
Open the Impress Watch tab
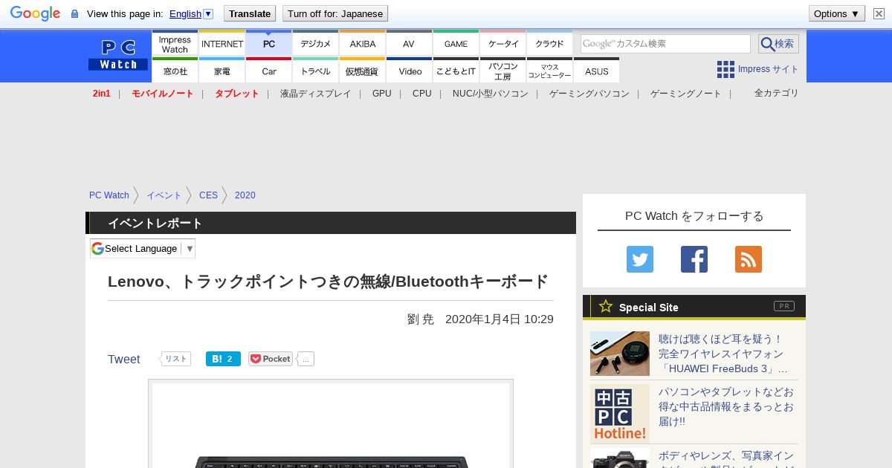[175, 45]
